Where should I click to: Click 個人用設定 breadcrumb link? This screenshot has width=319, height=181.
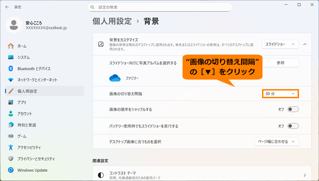[x=112, y=21]
